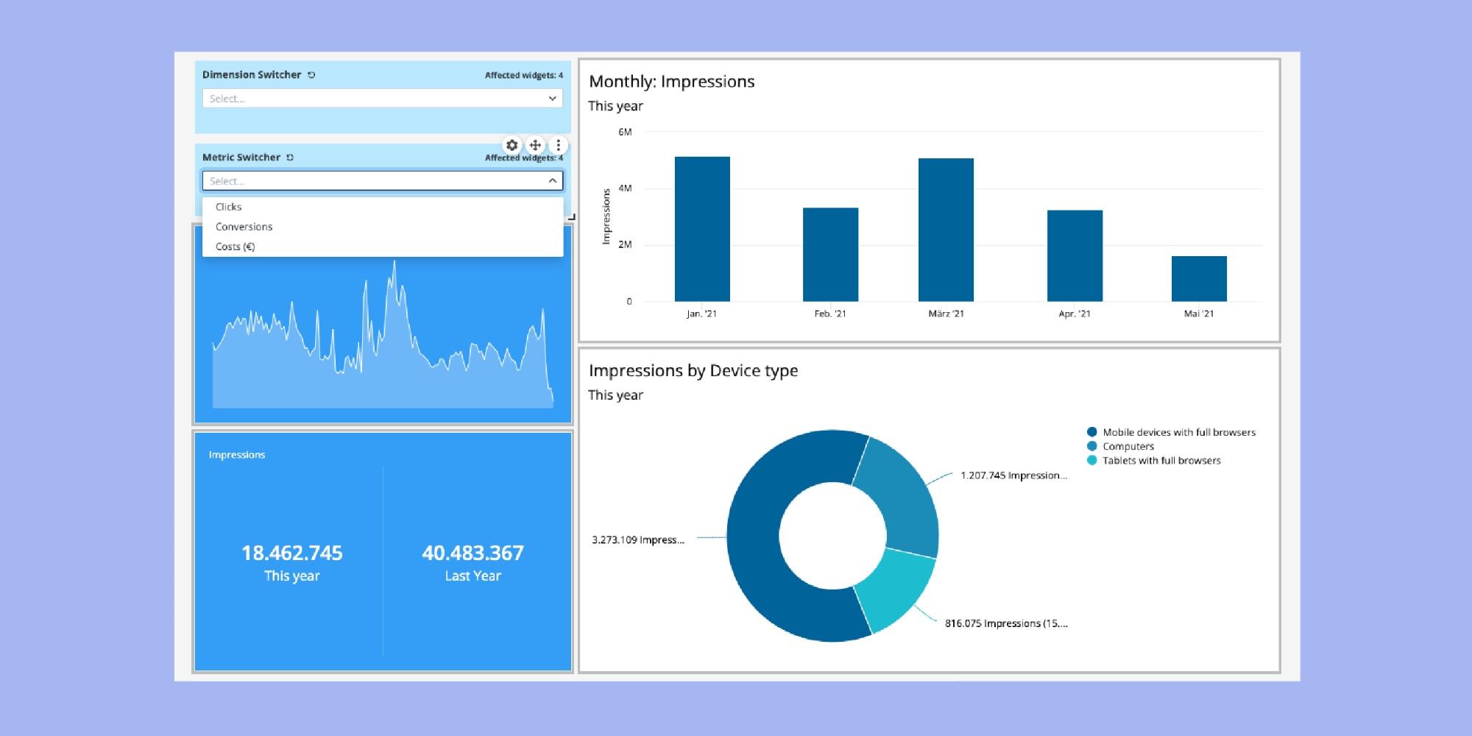Reset the Metric Switcher selection
1472x736 pixels.
(290, 158)
